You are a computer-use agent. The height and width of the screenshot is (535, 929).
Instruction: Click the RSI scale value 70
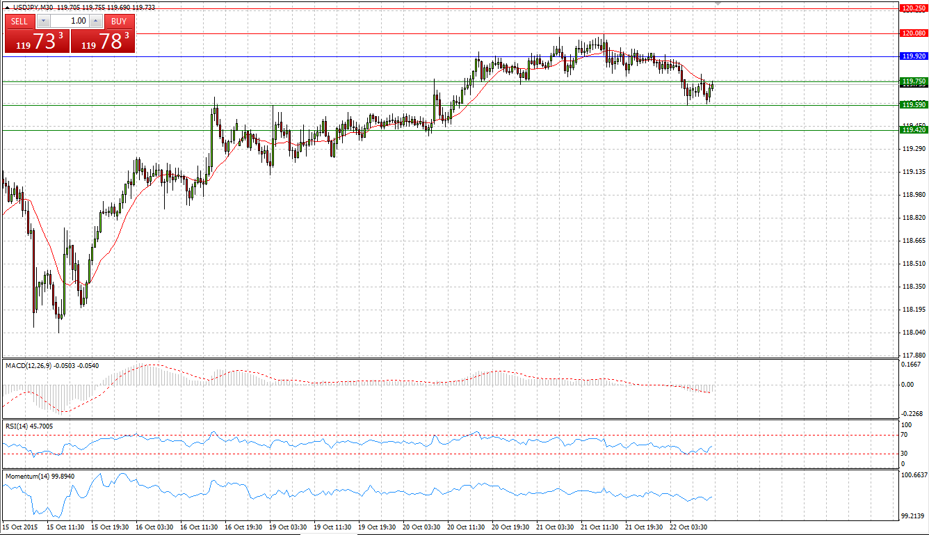pos(905,435)
